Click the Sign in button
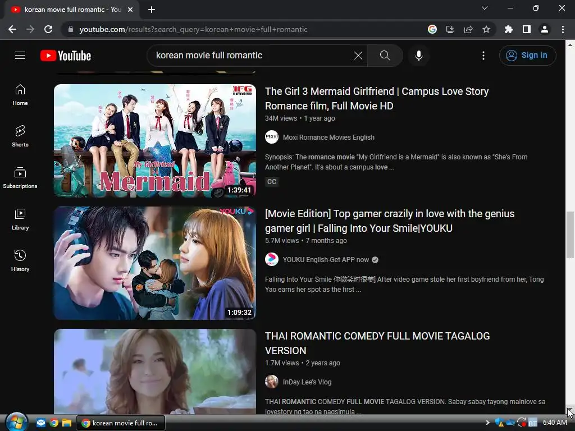Screen dimensions: 575x431 pyautogui.click(x=527, y=56)
